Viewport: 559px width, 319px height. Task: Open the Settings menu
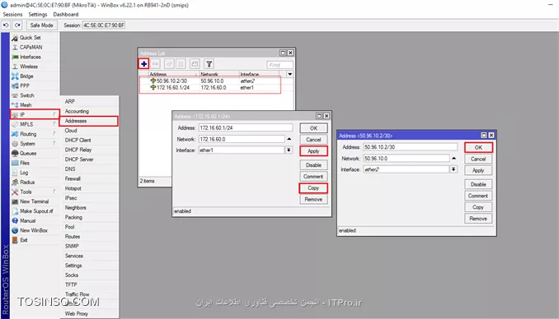click(x=37, y=14)
